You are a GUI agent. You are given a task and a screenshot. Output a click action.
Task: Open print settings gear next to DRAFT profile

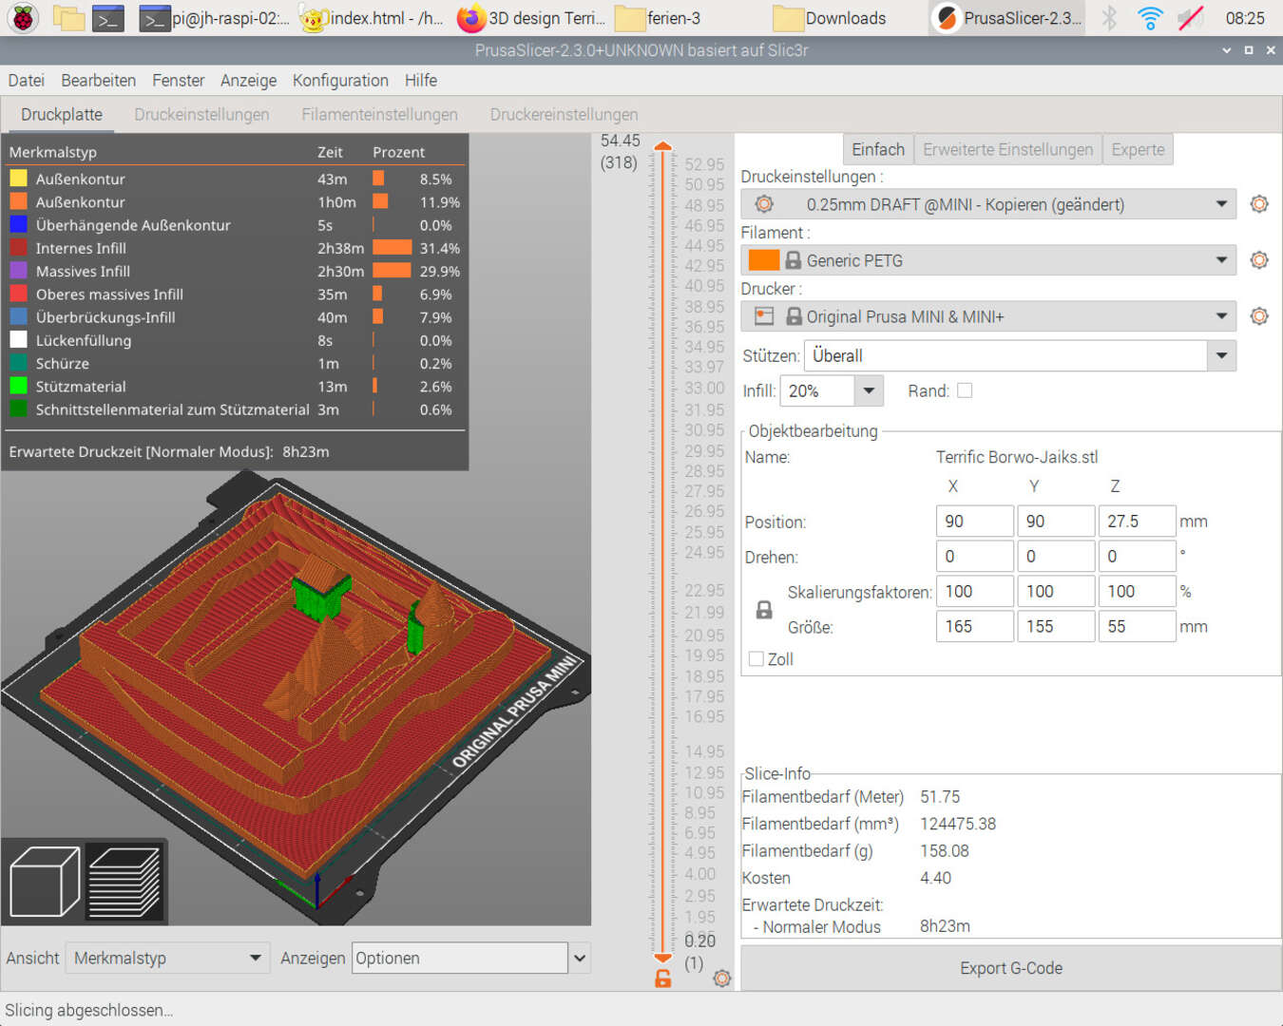point(1259,204)
